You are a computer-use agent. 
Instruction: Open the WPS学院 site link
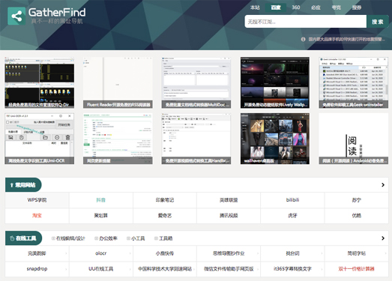[x=37, y=200]
